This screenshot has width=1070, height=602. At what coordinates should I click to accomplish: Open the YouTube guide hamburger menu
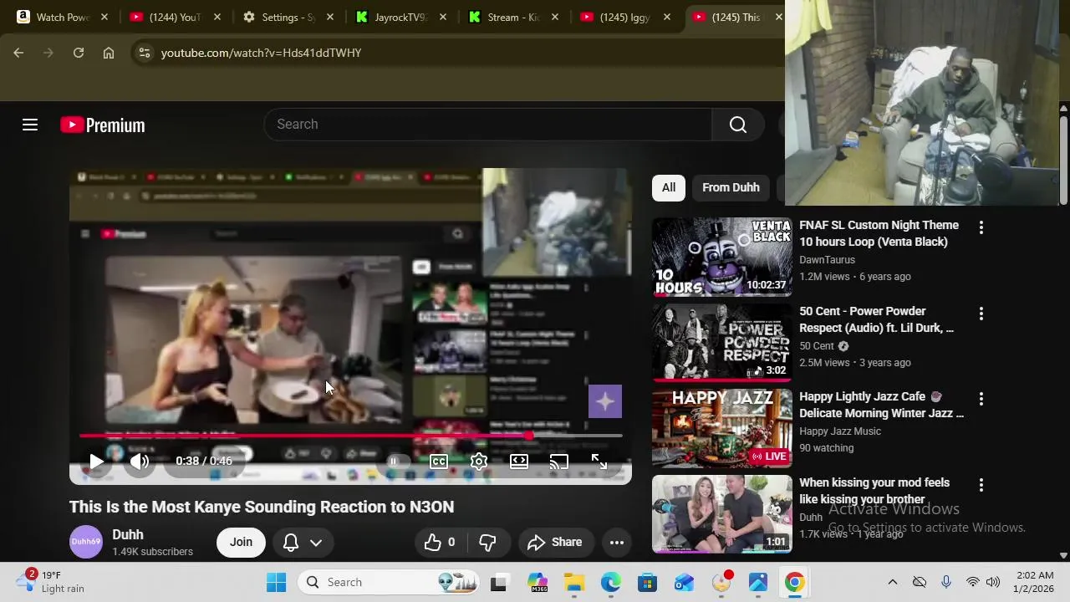coord(30,125)
